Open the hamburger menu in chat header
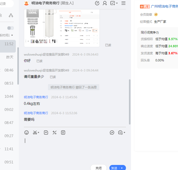The height and width of the screenshot is (170, 178). click(x=123, y=3)
